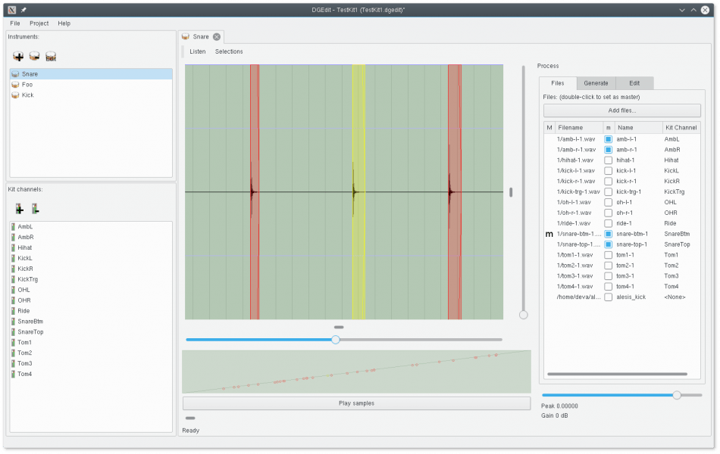Click the remove kit channel icon

[x=36, y=209]
